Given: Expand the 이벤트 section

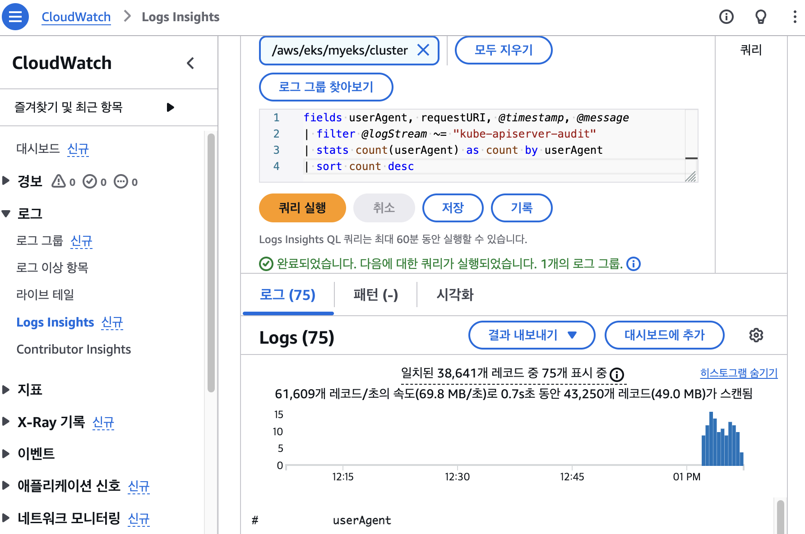Looking at the screenshot, I should click(6, 454).
